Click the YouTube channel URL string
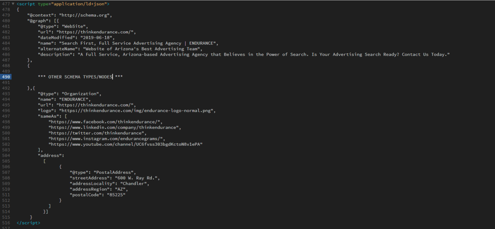This screenshot has height=229, width=495. 125,144
